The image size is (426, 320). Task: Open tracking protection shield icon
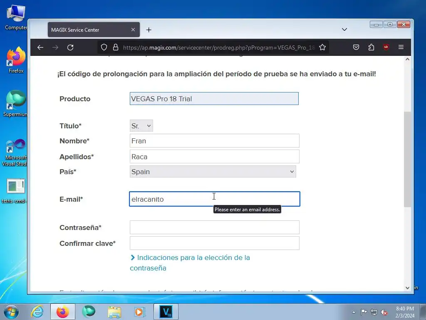[x=104, y=47]
